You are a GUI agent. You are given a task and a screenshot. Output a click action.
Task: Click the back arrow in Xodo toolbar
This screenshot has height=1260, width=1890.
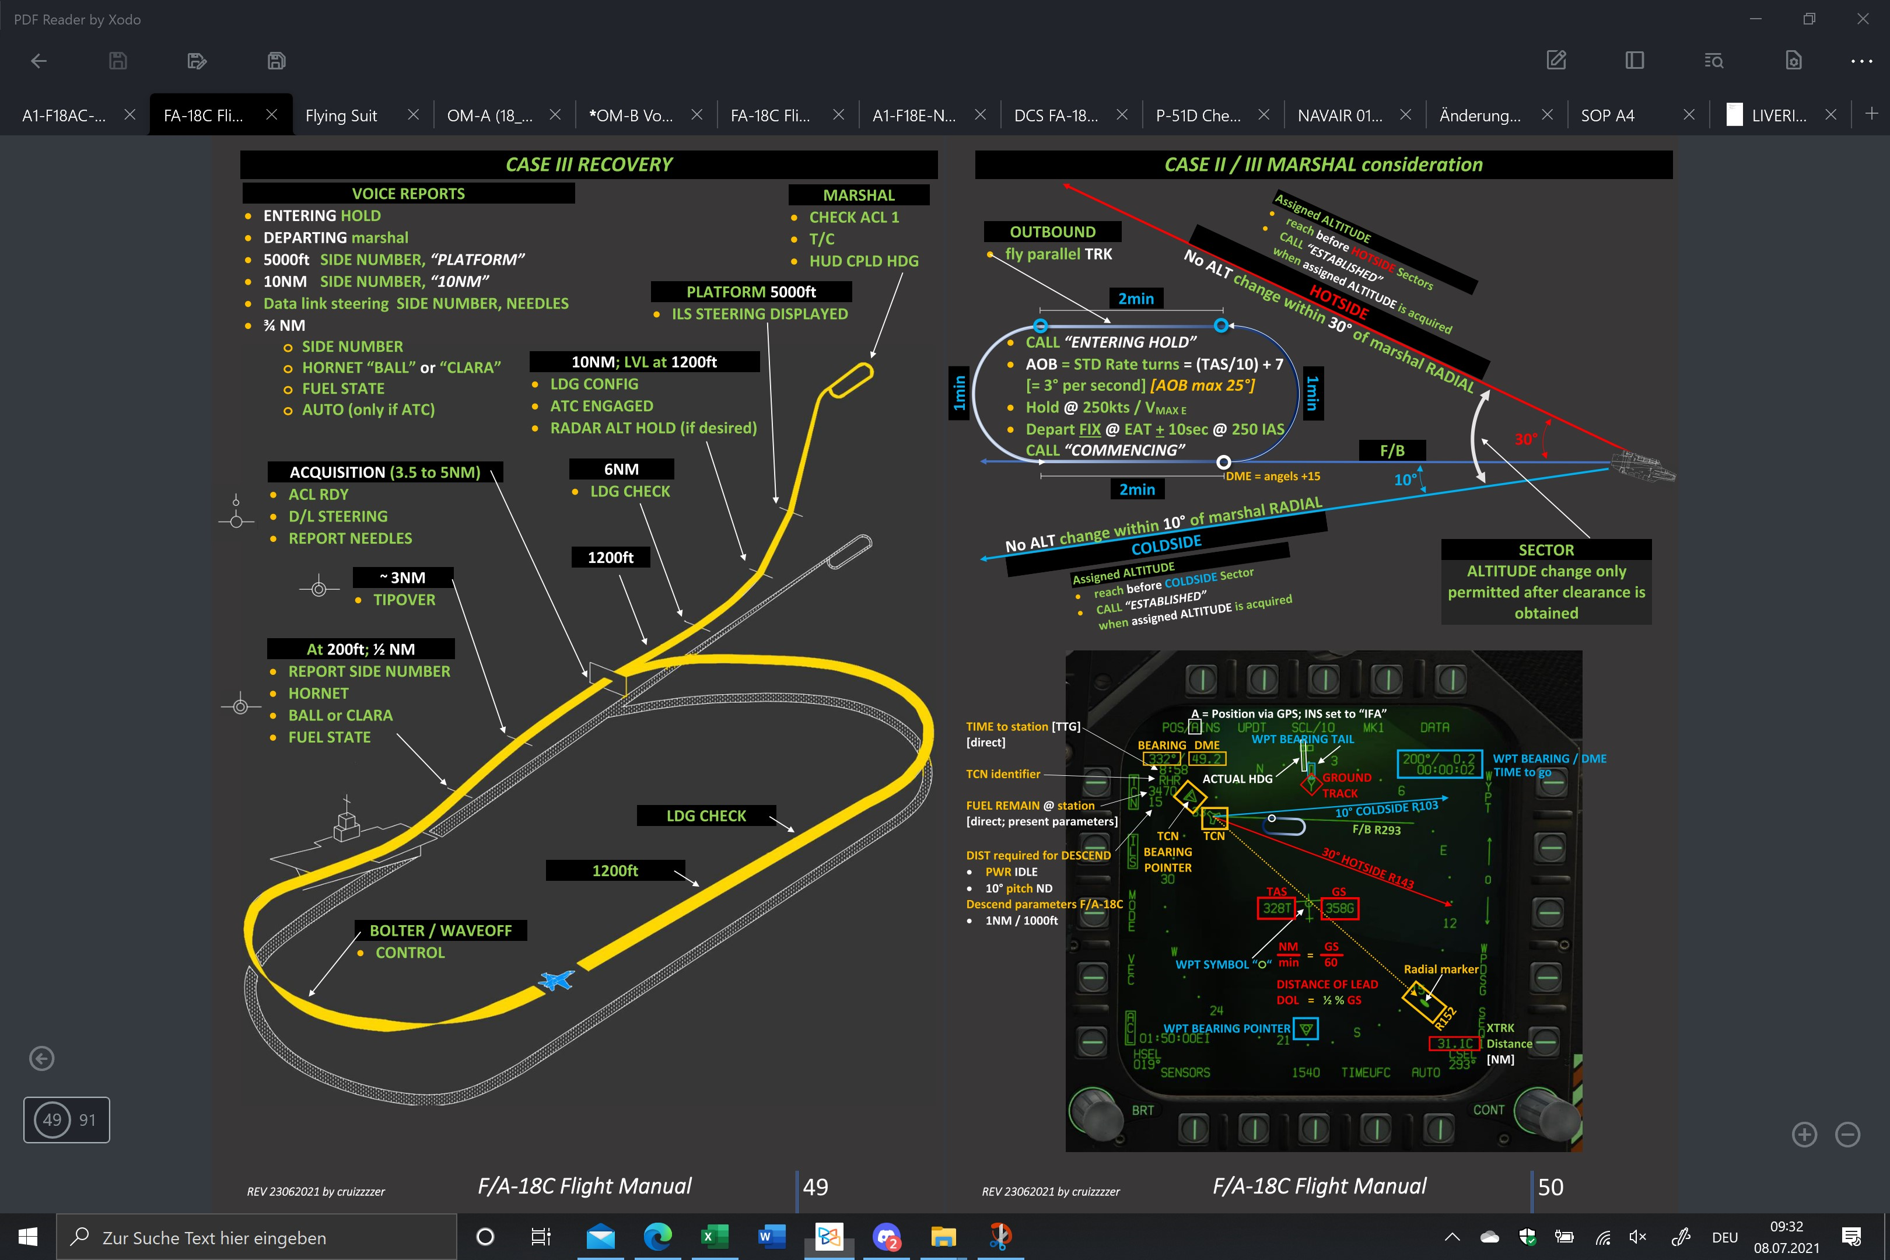[x=38, y=61]
